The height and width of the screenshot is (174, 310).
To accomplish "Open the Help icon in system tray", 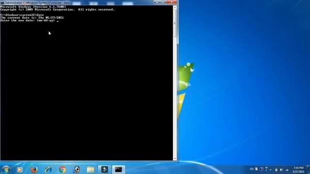I will (x=262, y=169).
